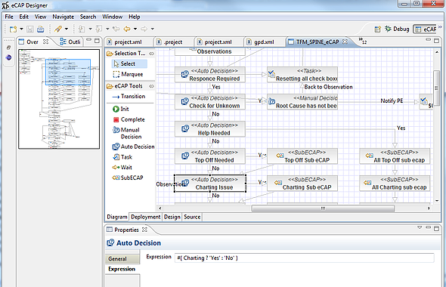Click the overview diagram thumbnail
This screenshot has width=446, height=287.
(x=59, y=99)
